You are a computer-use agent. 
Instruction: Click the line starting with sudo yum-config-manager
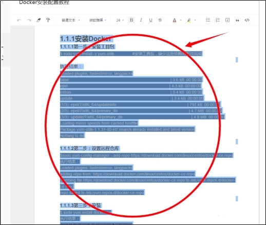pos(146,156)
